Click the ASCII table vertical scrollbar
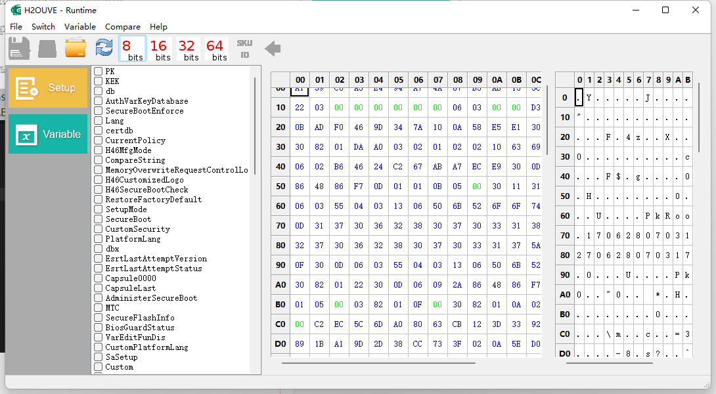 [699, 118]
